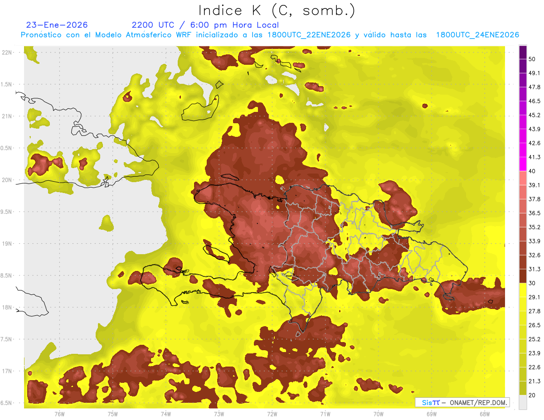Click the colorbar value "40"

[533, 171]
